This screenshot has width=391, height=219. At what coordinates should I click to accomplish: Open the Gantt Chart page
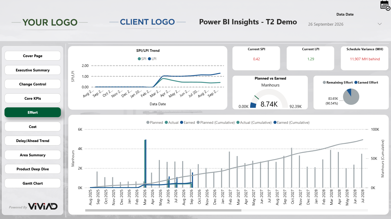click(x=33, y=183)
